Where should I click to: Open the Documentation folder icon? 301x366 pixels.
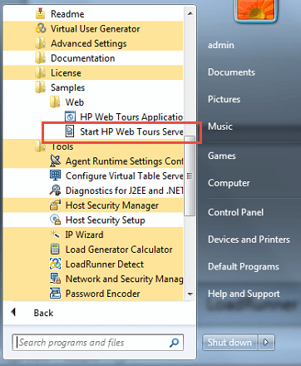pyautogui.click(x=41, y=58)
